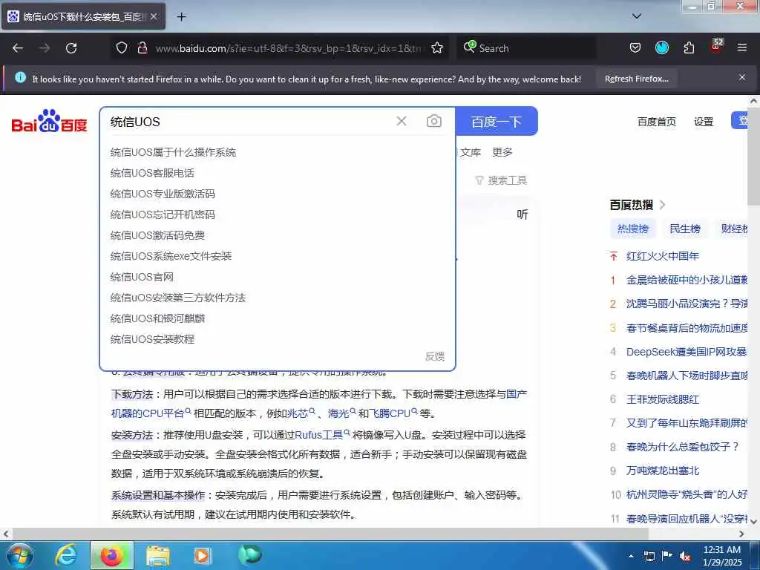
Task: Open Baidu image search camera icon
Action: tap(433, 121)
